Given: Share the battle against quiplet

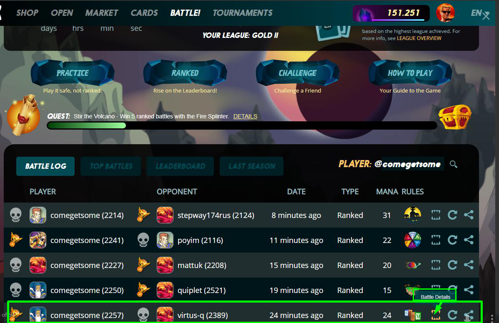Looking at the screenshot, I should tap(469, 290).
